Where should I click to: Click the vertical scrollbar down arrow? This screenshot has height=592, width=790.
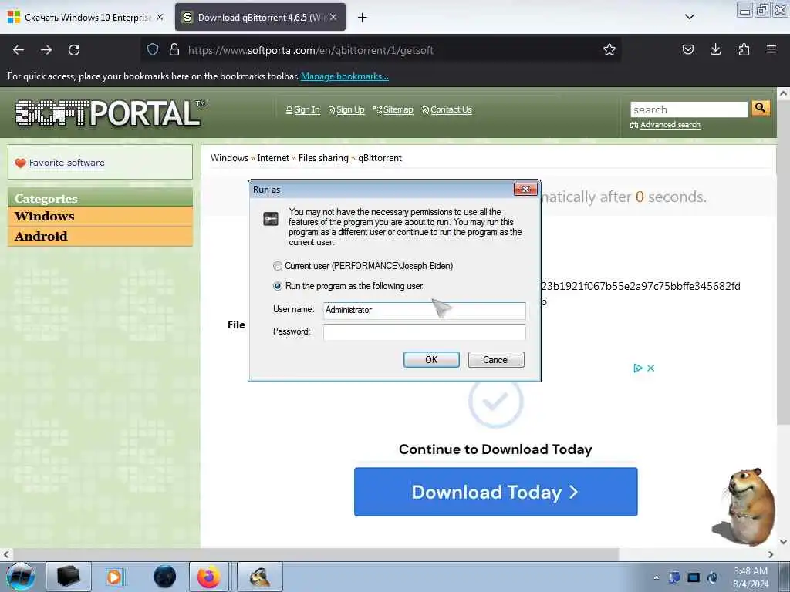783,542
